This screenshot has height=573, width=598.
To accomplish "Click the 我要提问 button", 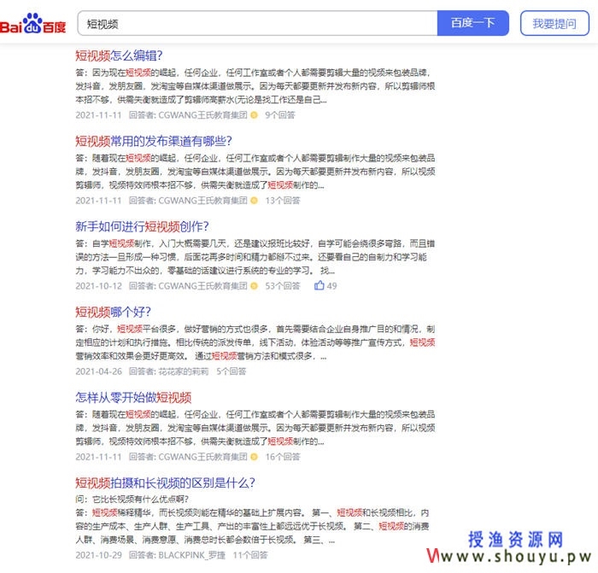I will 554,23.
